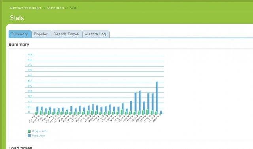Click the Unique visits green legend swatch

coord(29,131)
